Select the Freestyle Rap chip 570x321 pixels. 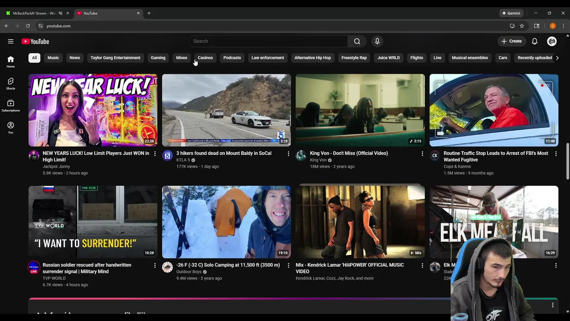point(354,58)
